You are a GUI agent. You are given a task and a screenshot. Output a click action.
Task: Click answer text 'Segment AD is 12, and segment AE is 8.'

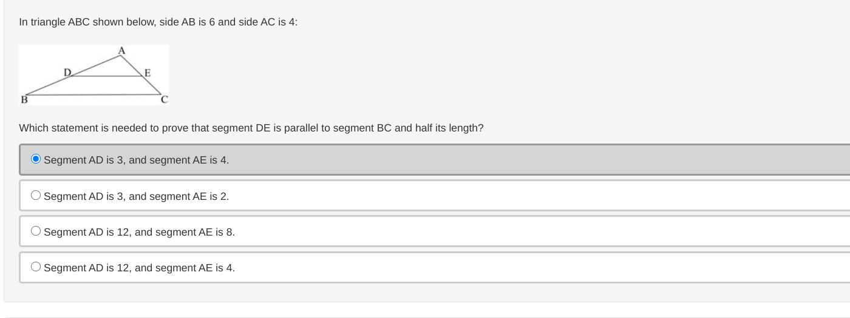pos(140,232)
